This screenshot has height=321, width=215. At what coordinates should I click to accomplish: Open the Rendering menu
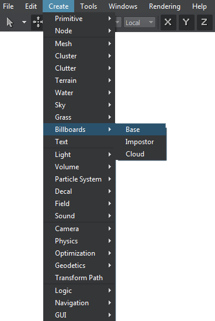tap(165, 6)
